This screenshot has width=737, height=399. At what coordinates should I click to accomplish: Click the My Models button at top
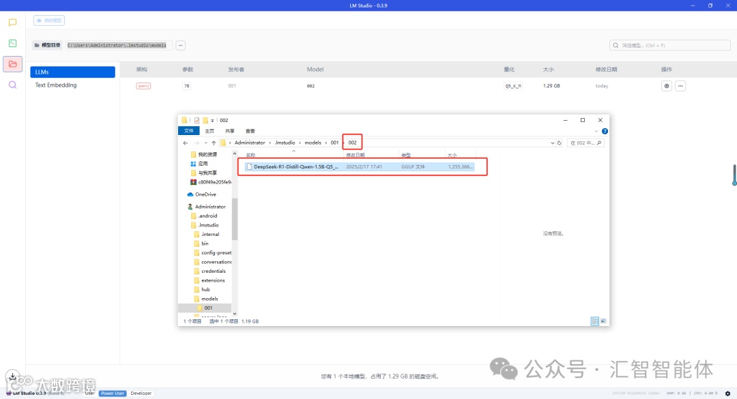[x=49, y=20]
